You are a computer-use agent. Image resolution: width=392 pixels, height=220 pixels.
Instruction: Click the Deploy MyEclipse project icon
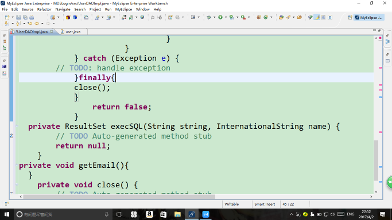124,17
